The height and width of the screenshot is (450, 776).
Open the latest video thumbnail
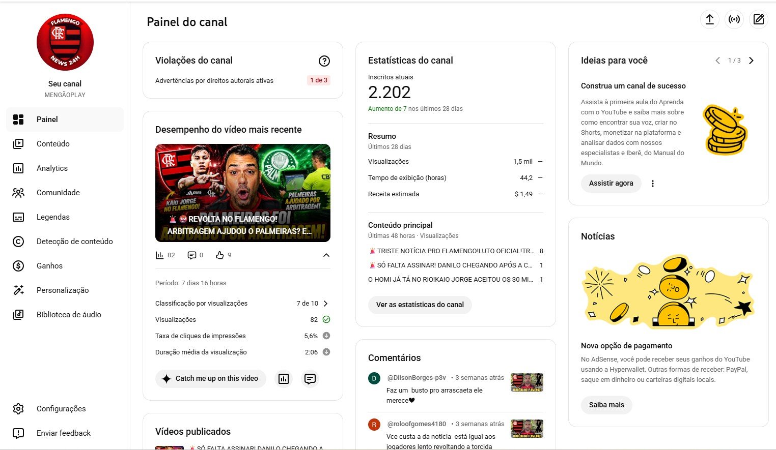click(x=243, y=193)
